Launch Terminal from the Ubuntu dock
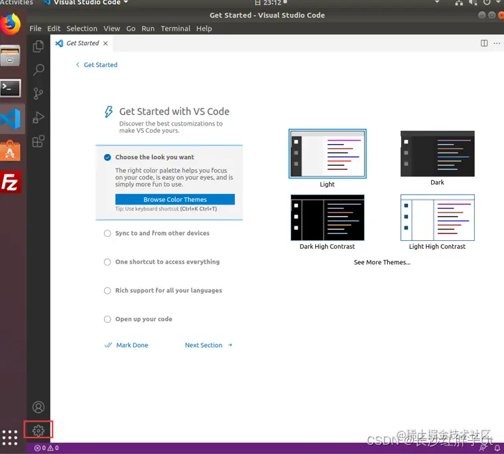This screenshot has width=504, height=454. [11, 88]
